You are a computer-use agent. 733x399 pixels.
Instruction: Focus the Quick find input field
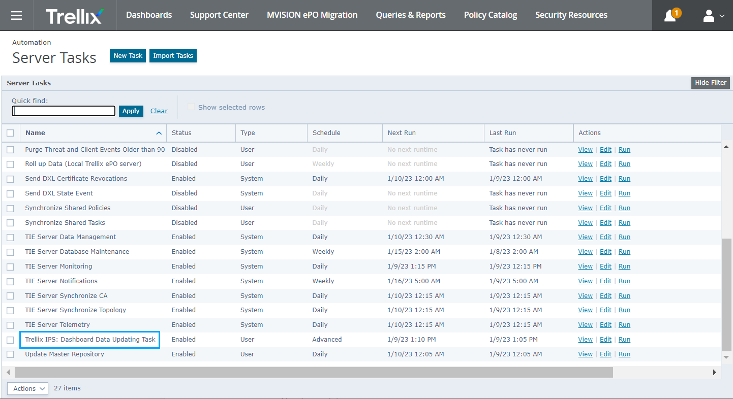pos(64,111)
